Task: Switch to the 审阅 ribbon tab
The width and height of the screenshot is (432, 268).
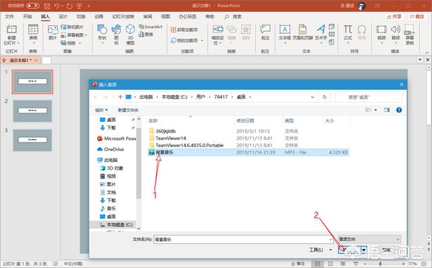Action: tap(147, 16)
